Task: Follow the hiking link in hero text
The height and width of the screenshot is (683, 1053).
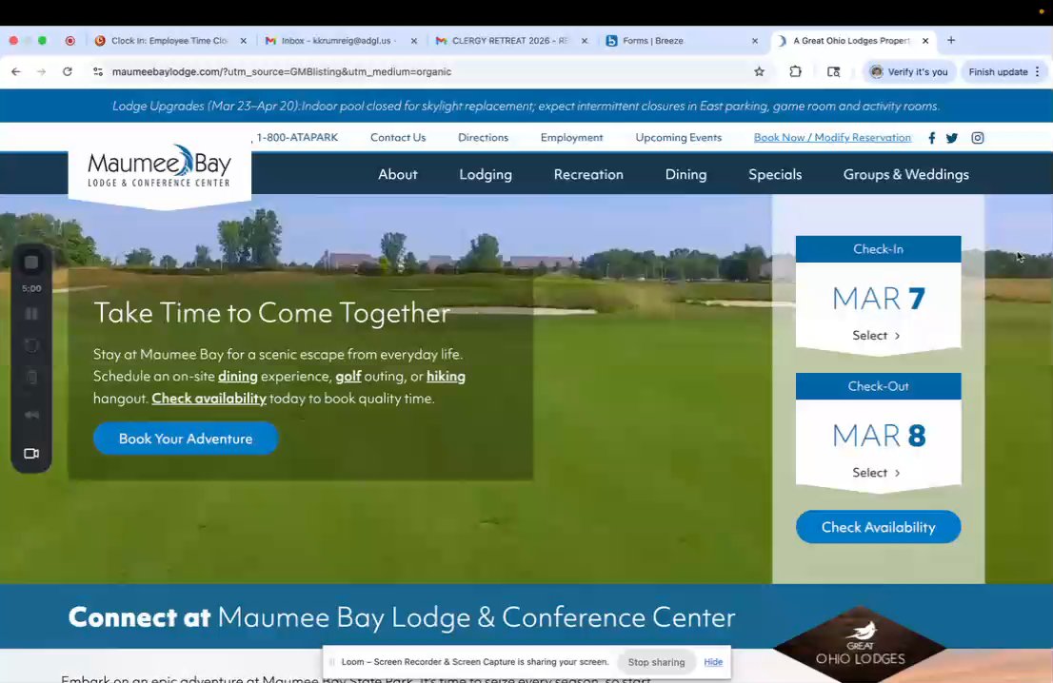Action: [446, 377]
